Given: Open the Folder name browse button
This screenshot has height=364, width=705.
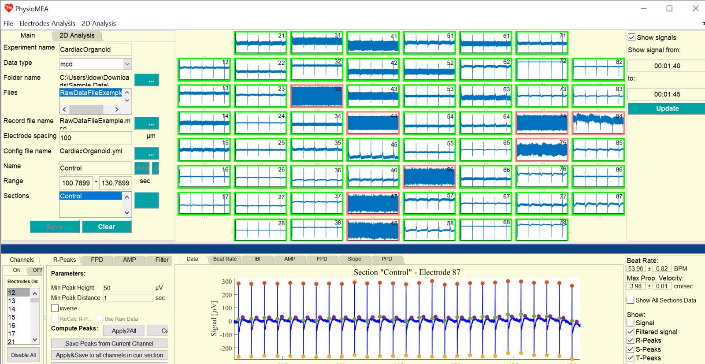Looking at the screenshot, I should [146, 80].
